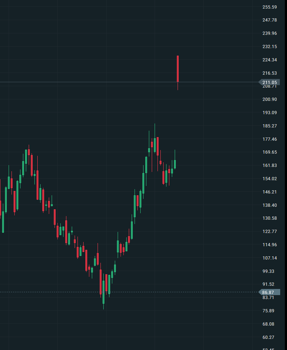Click the 193.09 price axis label
This screenshot has height=350, width=287.
coord(269,113)
